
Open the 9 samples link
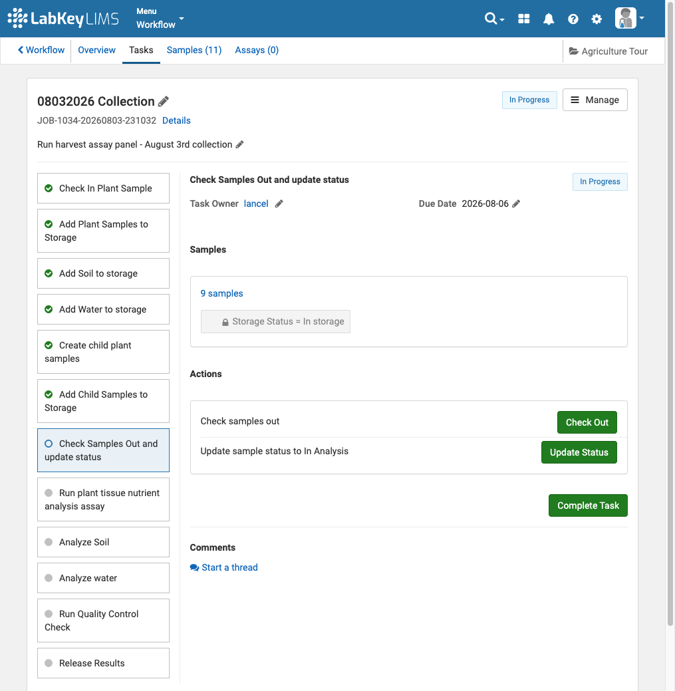click(x=221, y=293)
